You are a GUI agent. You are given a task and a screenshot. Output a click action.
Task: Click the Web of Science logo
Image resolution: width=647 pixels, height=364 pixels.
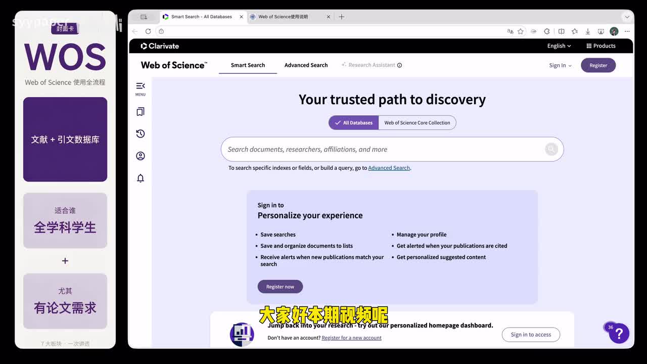click(174, 65)
